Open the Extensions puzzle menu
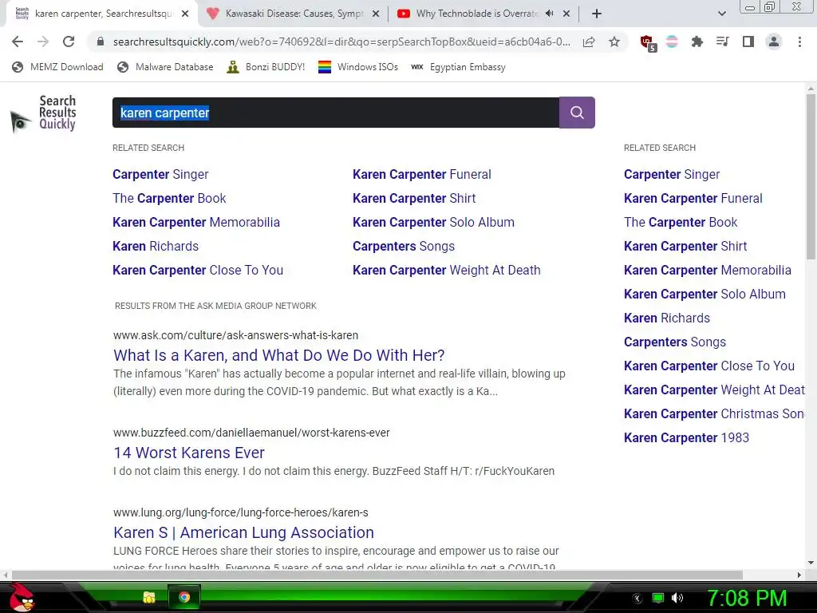Screen dimensions: 817x613 click(x=697, y=42)
